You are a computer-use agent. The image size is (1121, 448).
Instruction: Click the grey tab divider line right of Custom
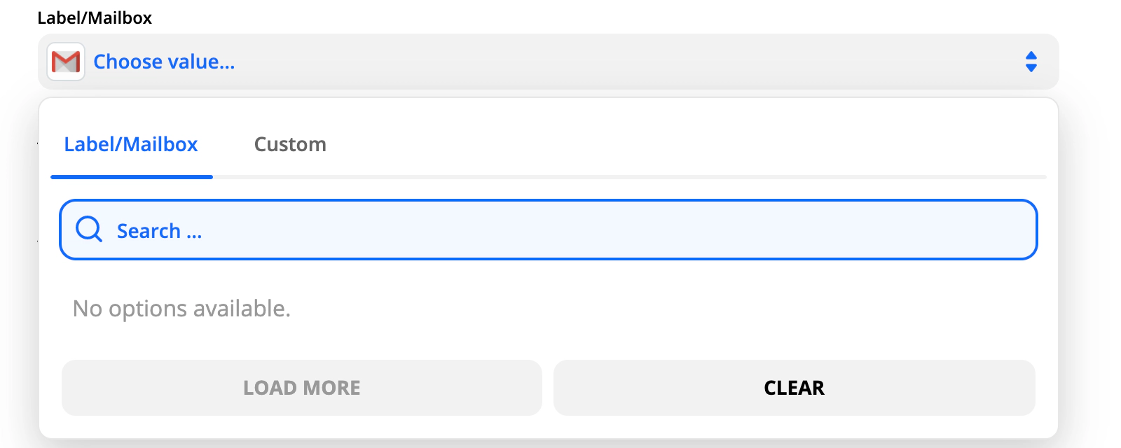pos(631,177)
